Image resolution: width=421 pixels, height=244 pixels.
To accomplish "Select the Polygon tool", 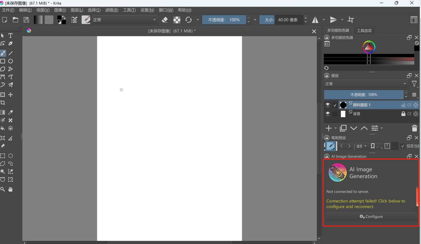I will 3,69.
